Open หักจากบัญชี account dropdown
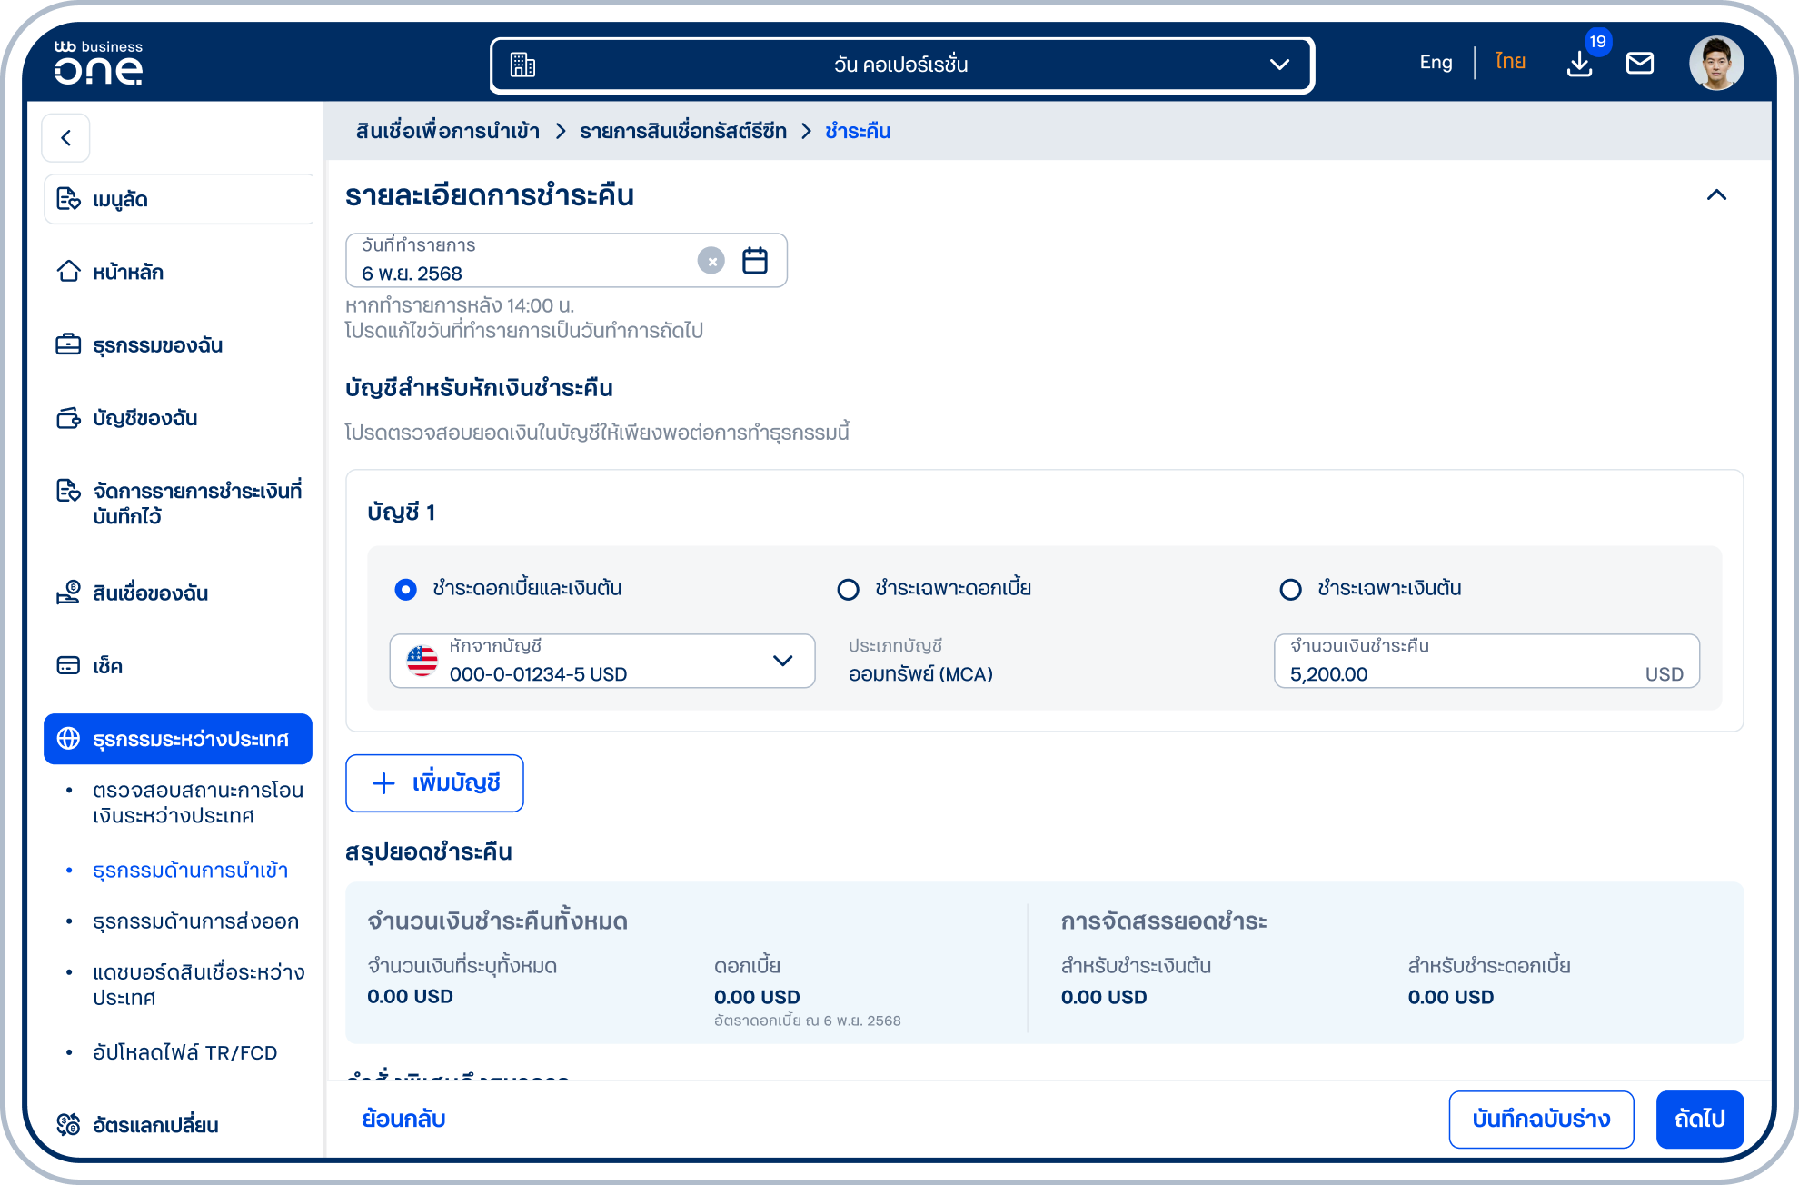Image resolution: width=1799 pixels, height=1185 pixels. tap(602, 661)
